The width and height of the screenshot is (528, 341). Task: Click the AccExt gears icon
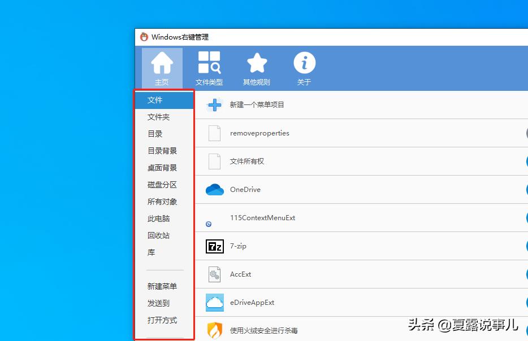214,274
